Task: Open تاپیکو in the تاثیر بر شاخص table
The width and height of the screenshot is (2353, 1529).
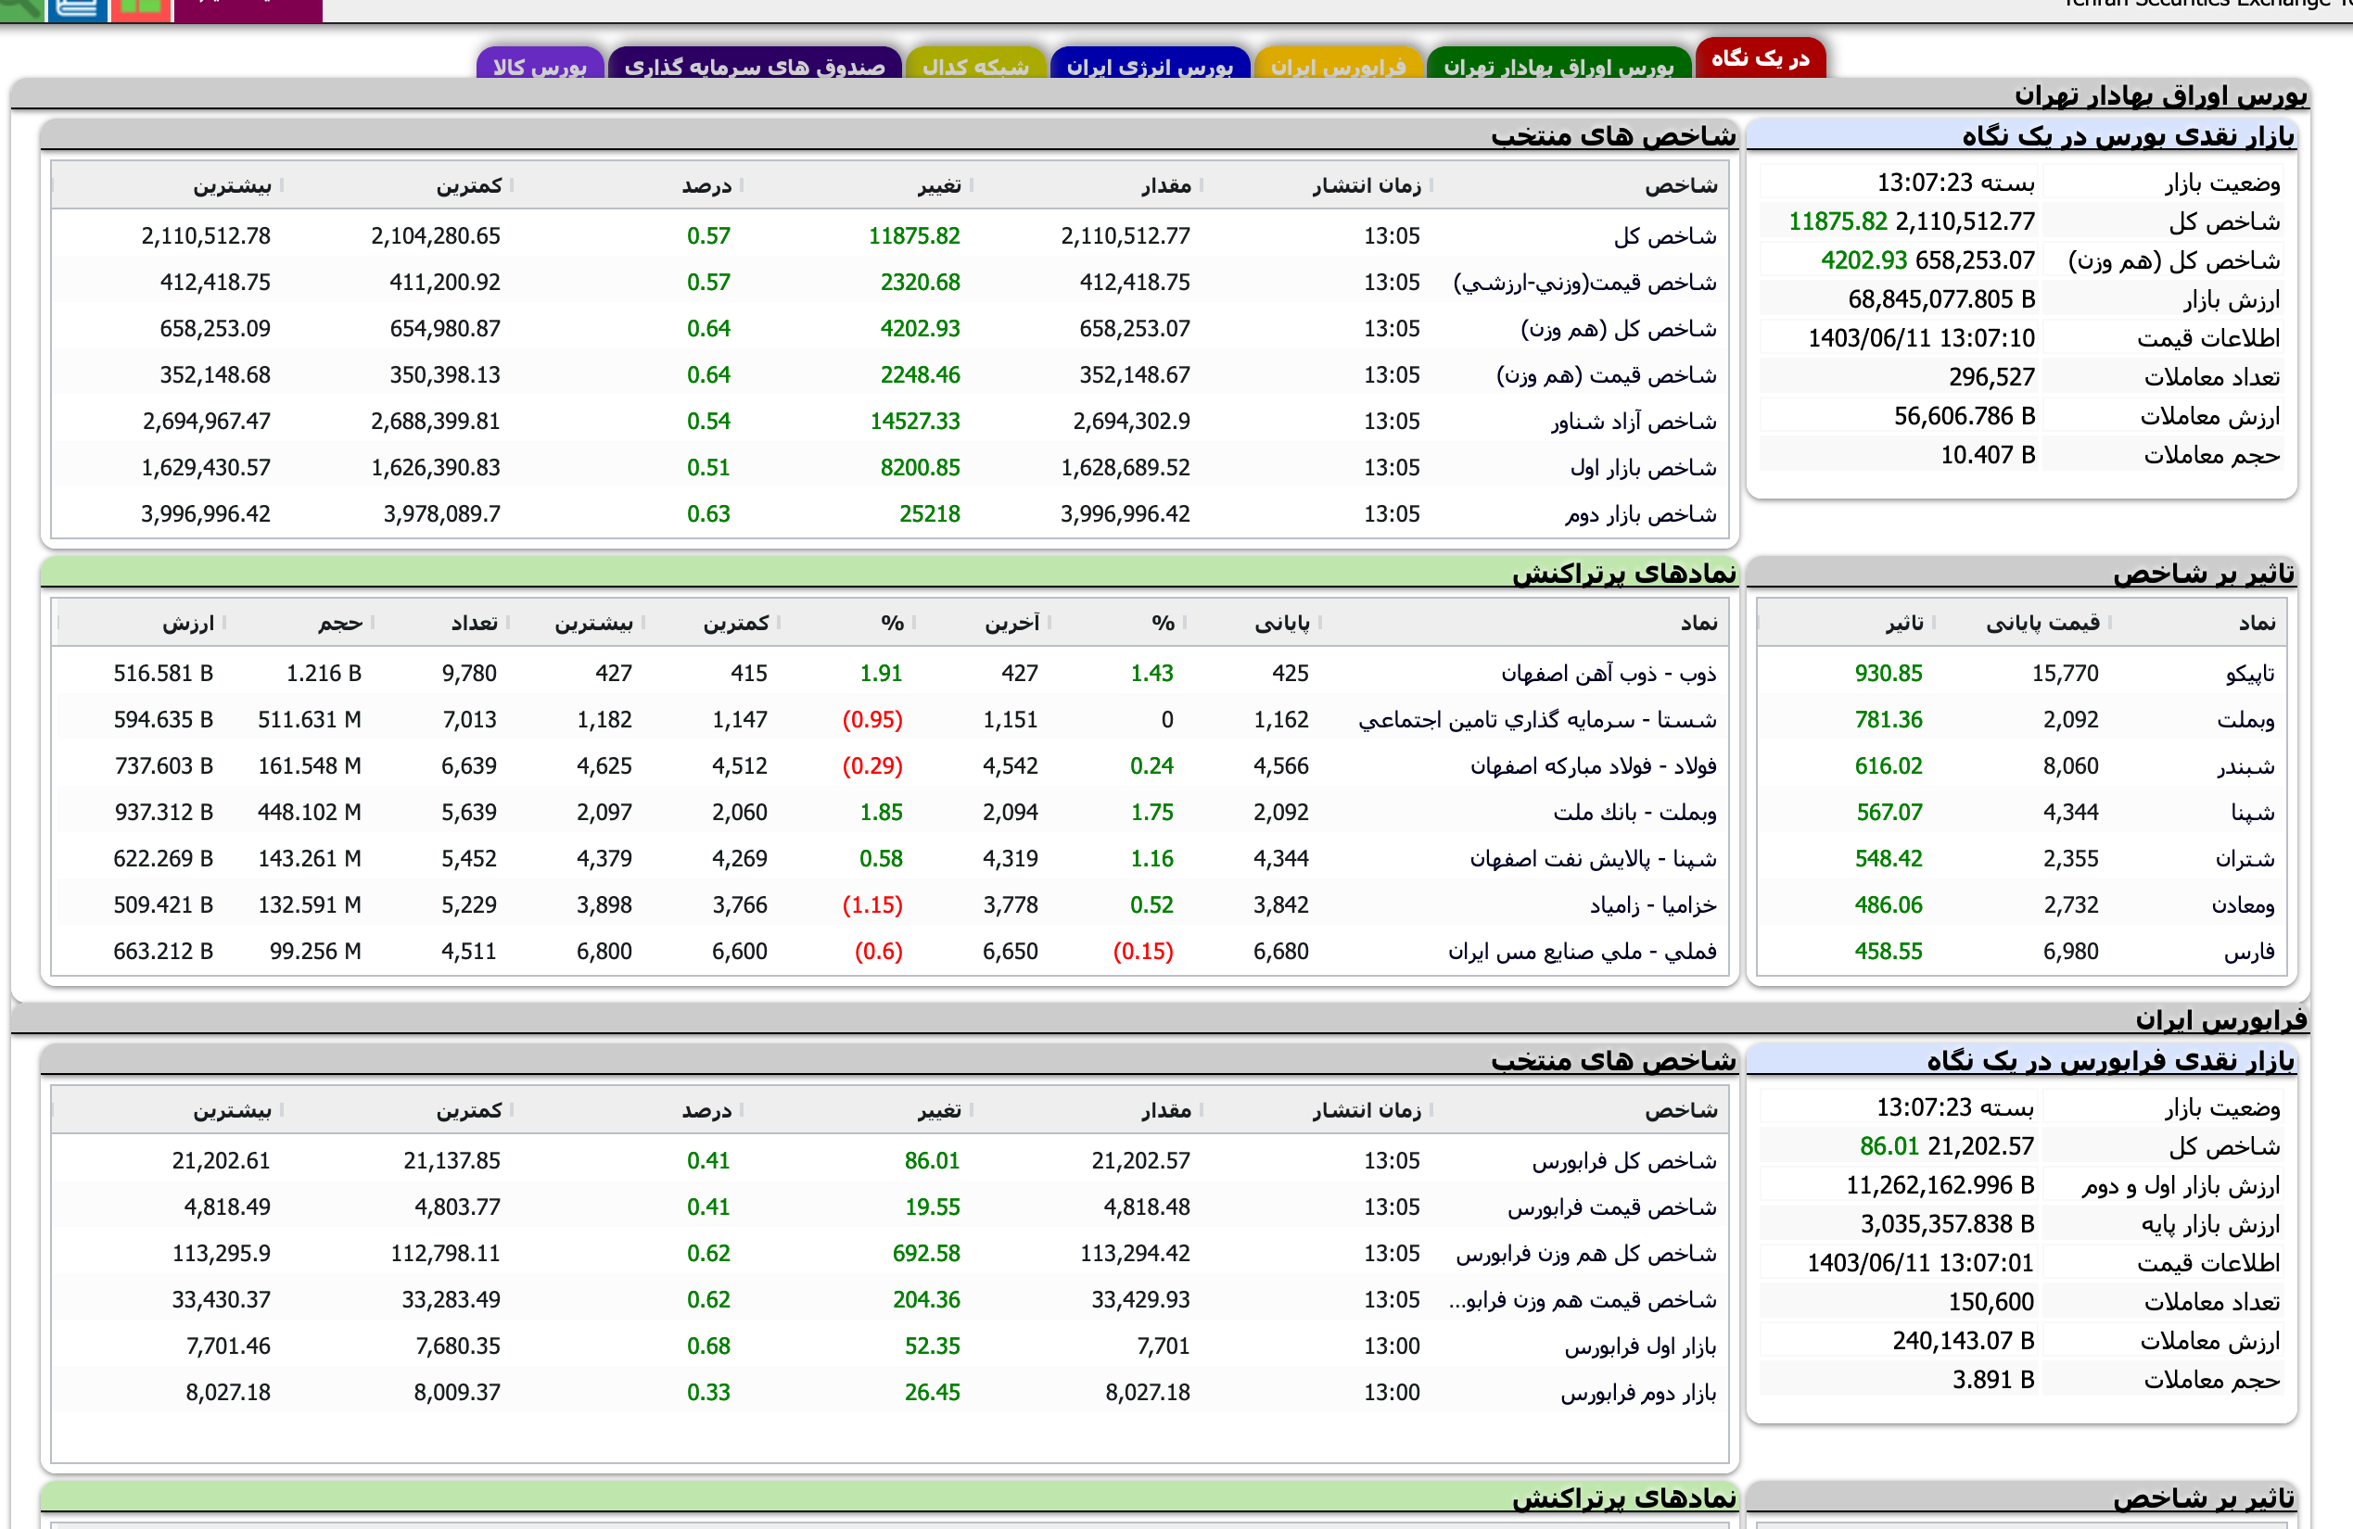Action: click(2252, 672)
